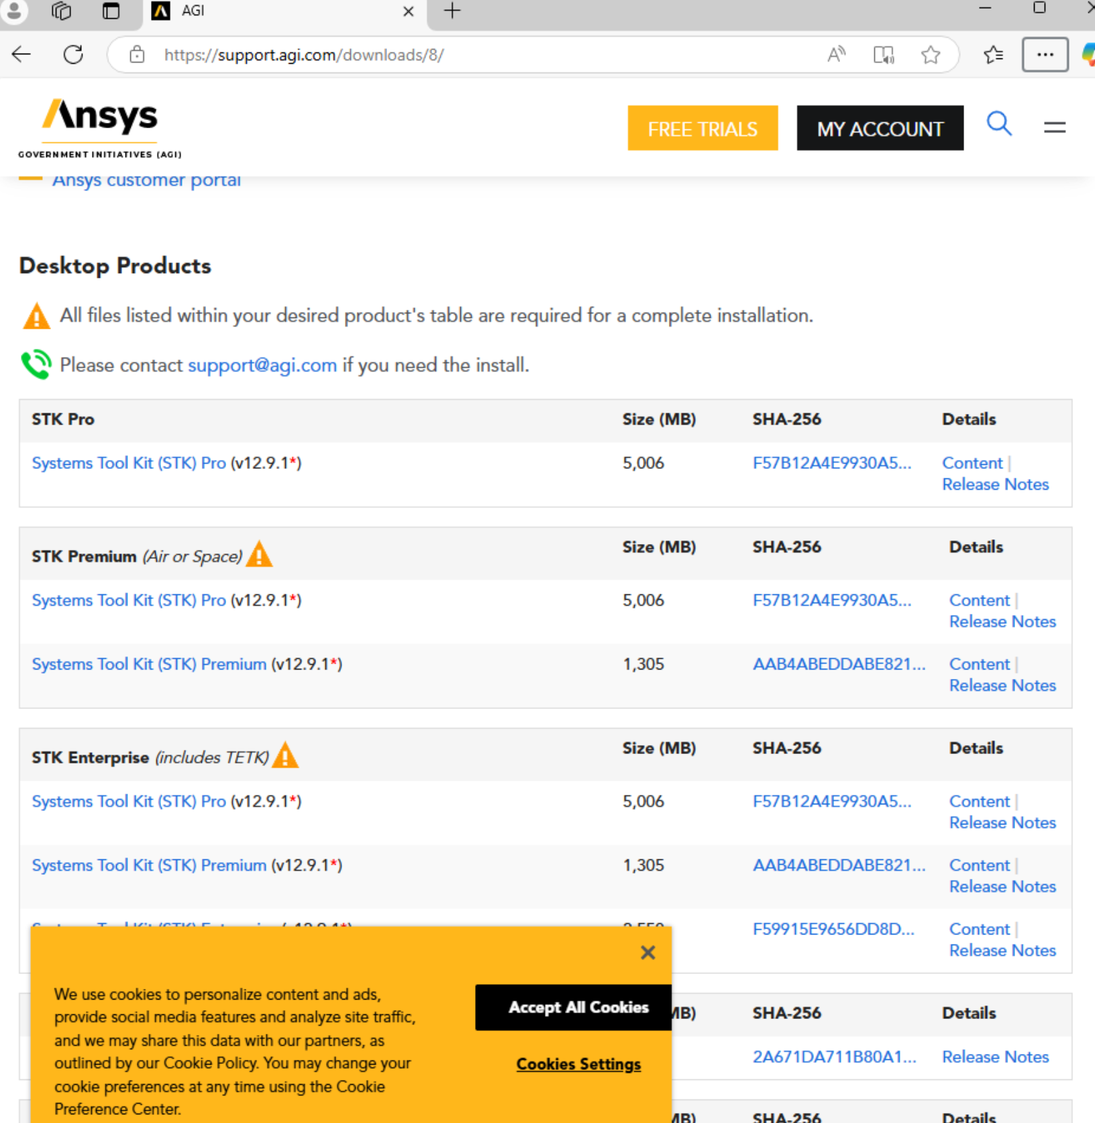Open the hamburger navigation menu
The width and height of the screenshot is (1095, 1123).
click(x=1054, y=127)
